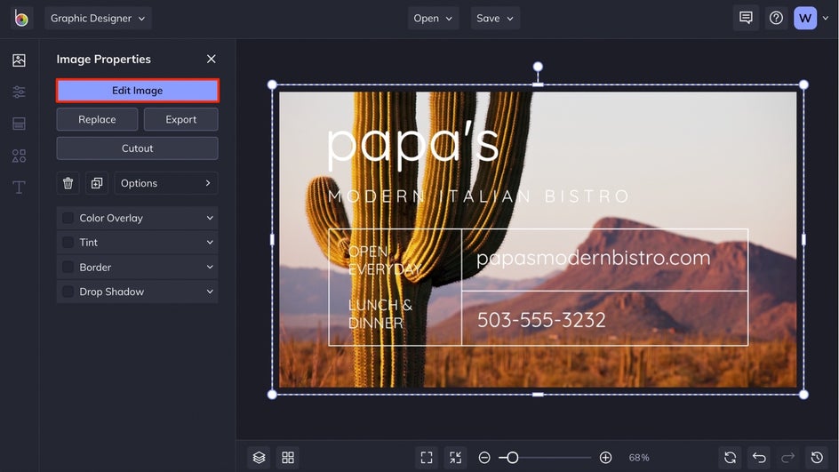This screenshot has width=839, height=472.
Task: Click the 68% zoom value
Action: click(639, 458)
